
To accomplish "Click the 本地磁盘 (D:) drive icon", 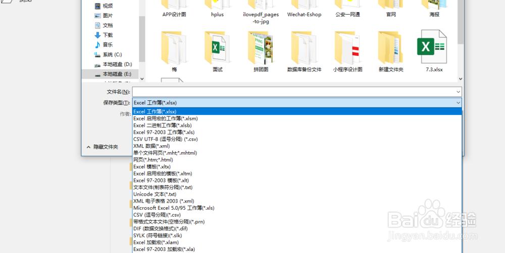I will click(x=97, y=65).
